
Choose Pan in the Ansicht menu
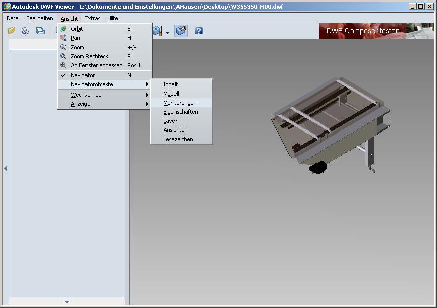(105, 38)
